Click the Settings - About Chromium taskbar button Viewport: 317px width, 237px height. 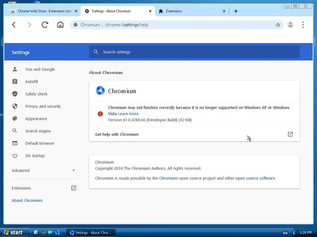[x=91, y=233]
